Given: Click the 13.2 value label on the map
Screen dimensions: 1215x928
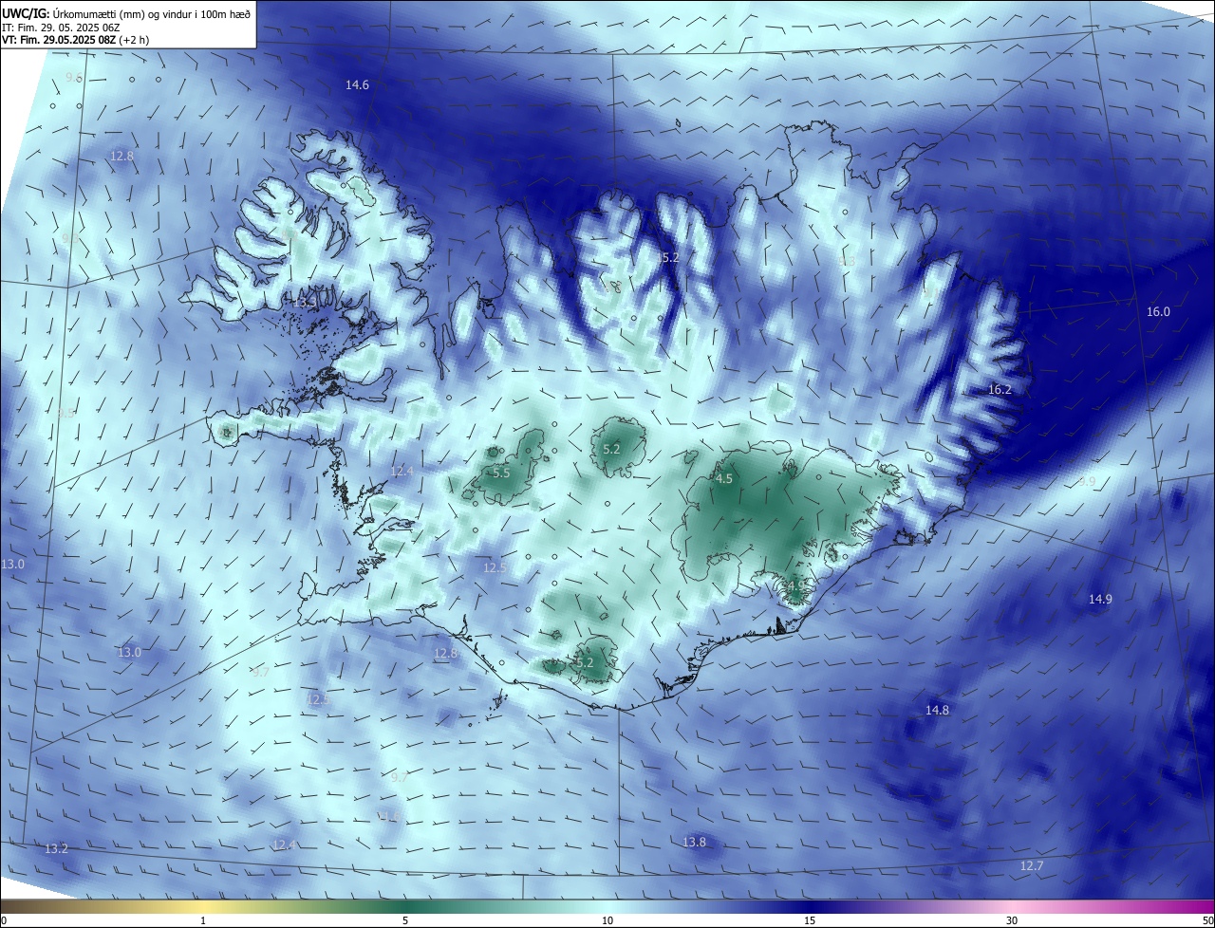Looking at the screenshot, I should coord(56,848).
